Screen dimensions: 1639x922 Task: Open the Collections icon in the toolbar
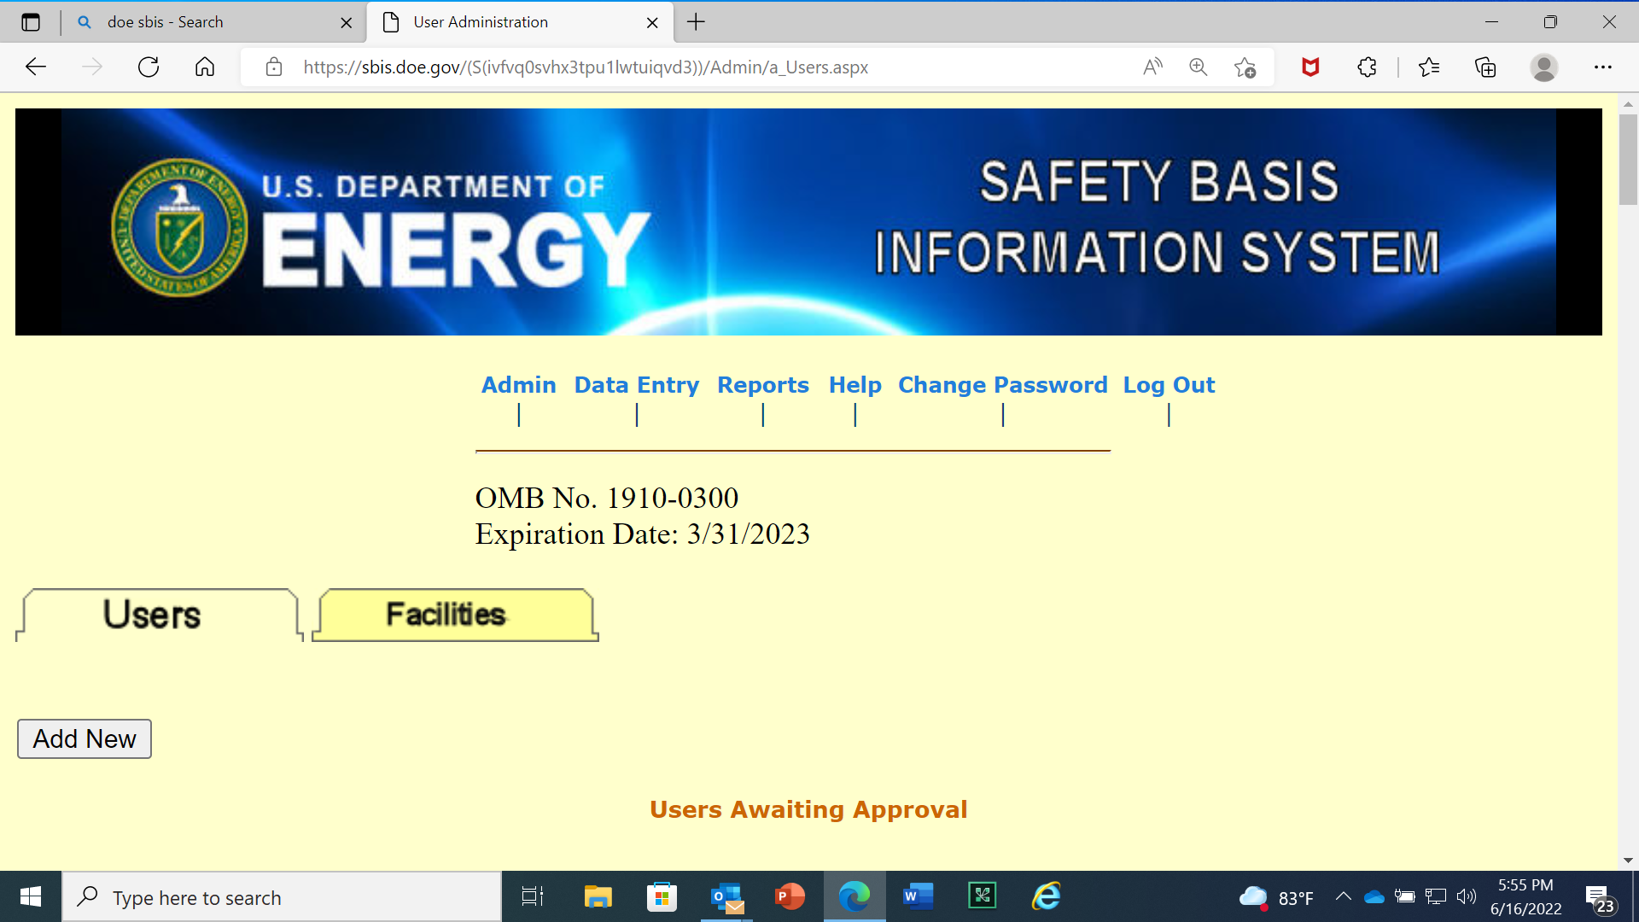(1485, 67)
